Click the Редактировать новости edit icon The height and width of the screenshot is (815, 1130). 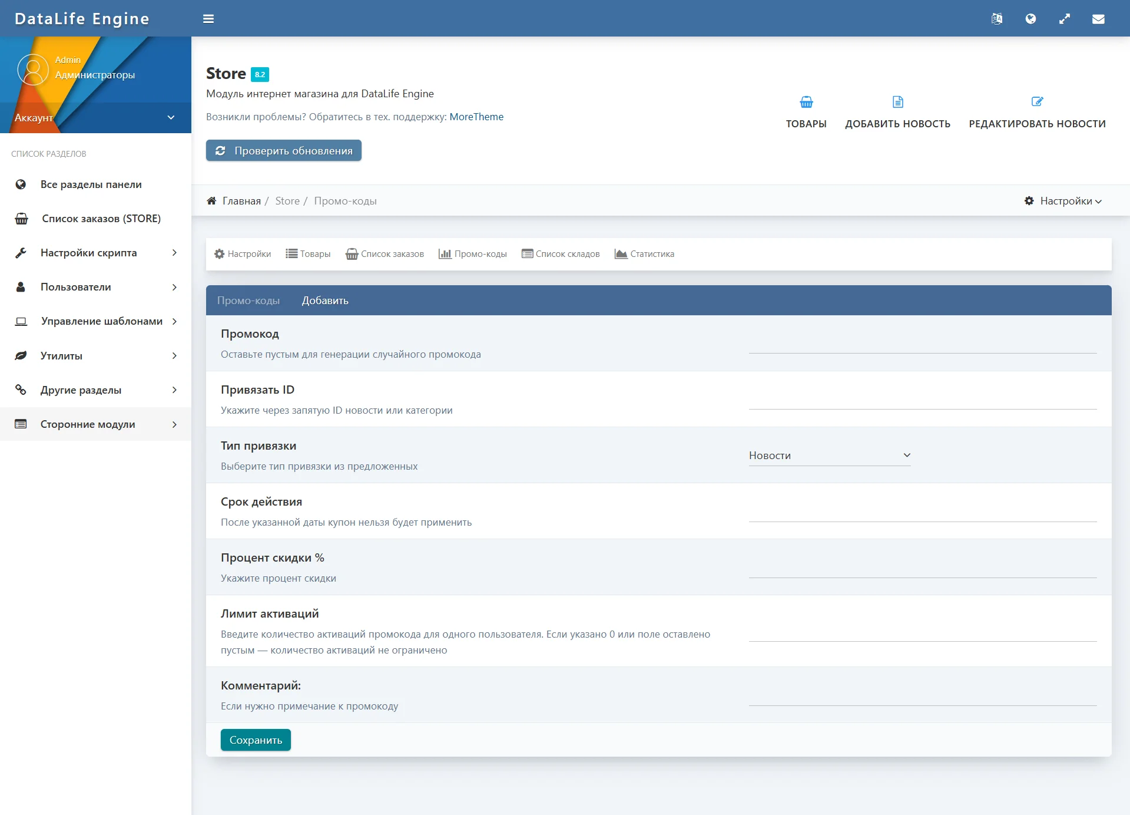tap(1037, 102)
